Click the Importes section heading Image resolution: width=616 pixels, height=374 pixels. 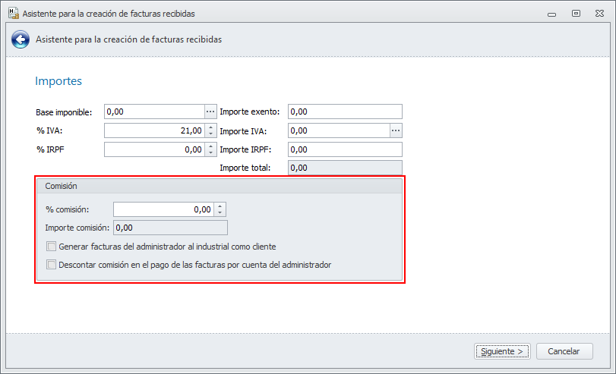(58, 81)
